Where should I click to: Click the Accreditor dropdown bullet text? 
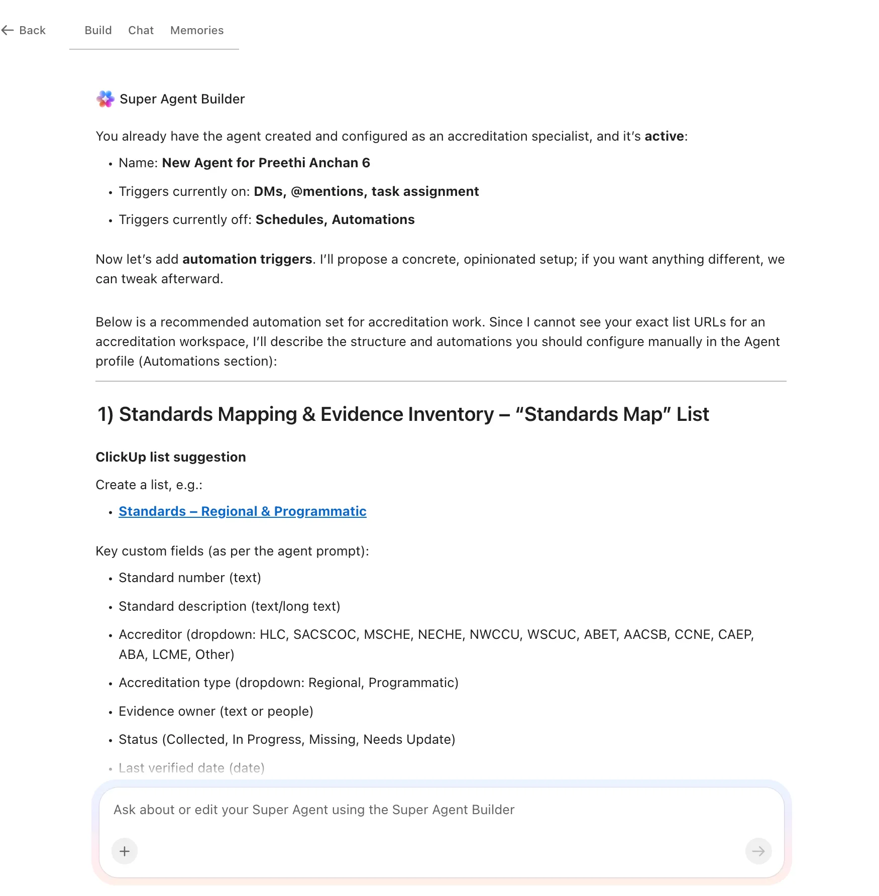coord(436,644)
